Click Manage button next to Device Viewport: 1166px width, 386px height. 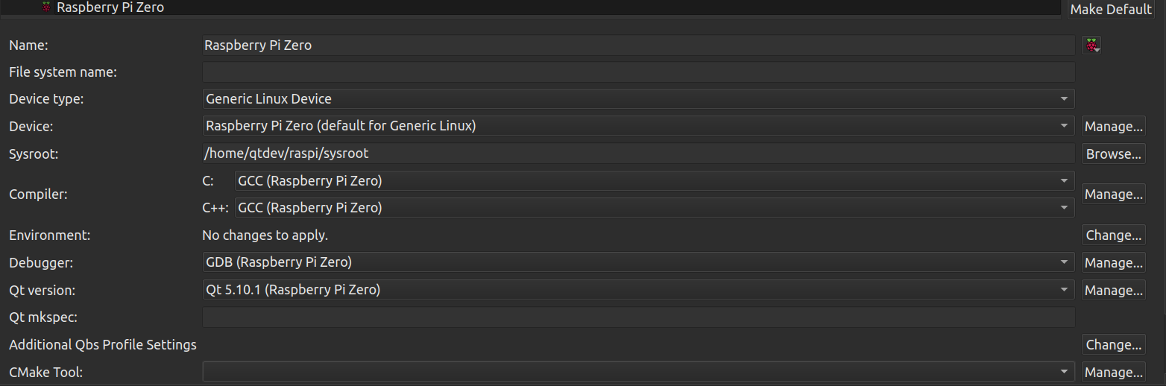(1114, 127)
